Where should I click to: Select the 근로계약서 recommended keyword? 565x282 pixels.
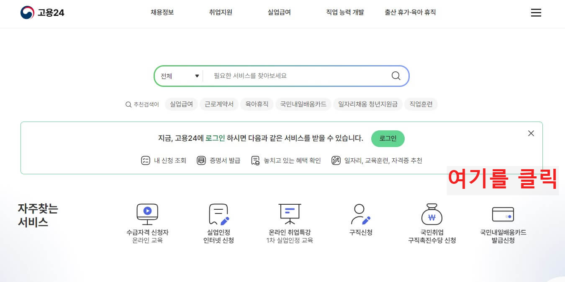219,104
